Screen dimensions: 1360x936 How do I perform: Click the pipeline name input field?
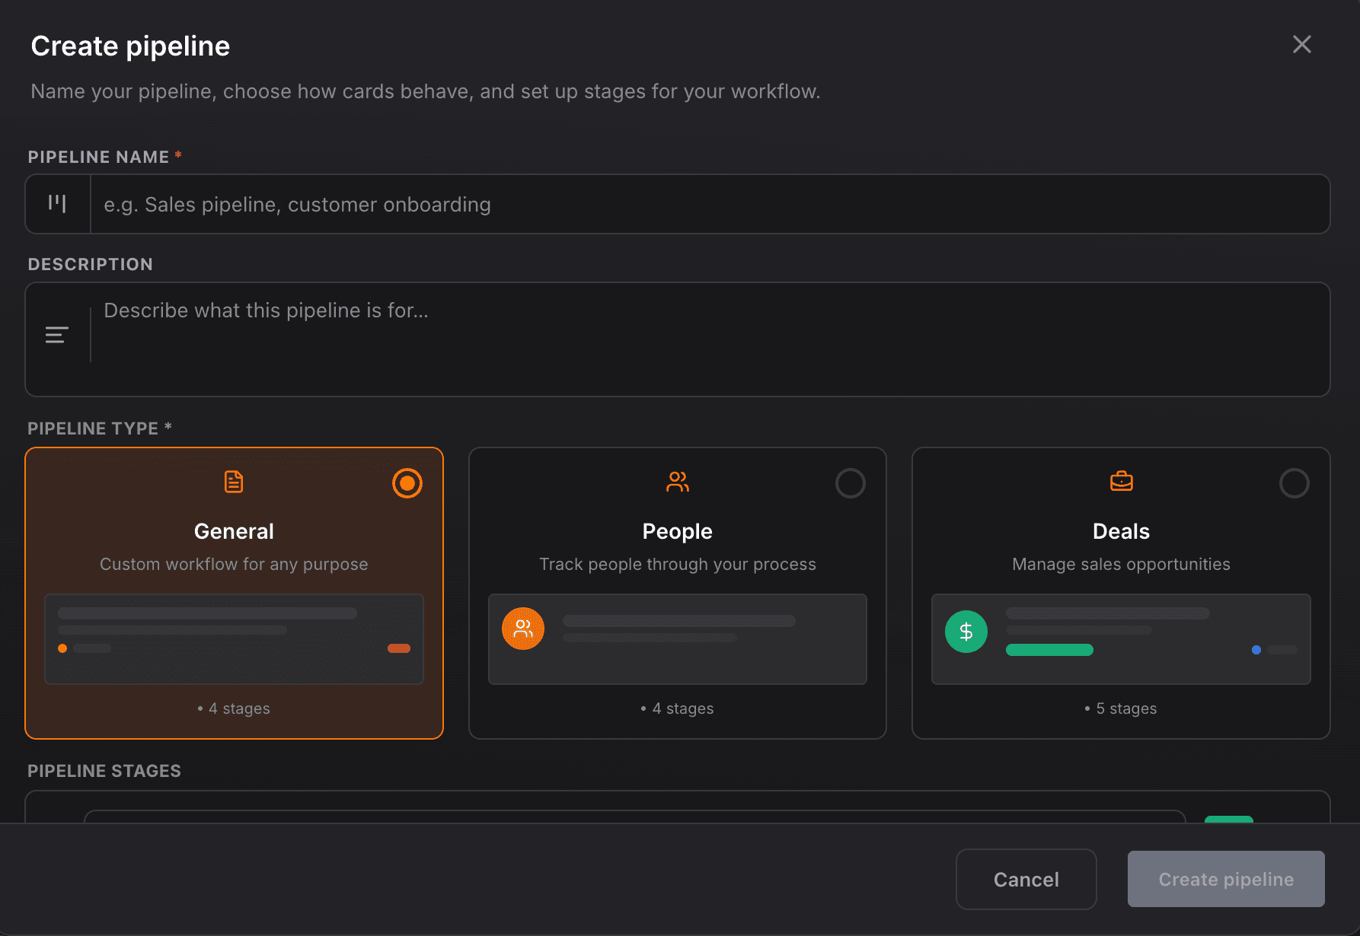[x=609, y=204]
